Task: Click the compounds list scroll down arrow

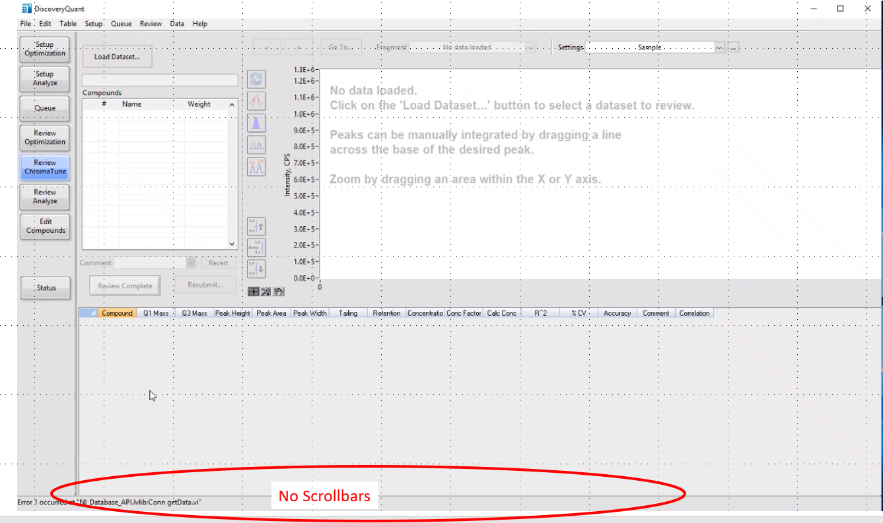Action: [232, 243]
